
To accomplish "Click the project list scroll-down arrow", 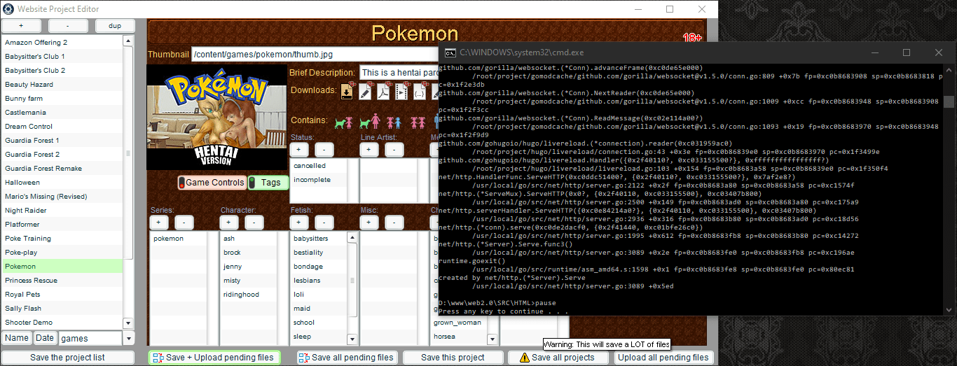I will [x=128, y=323].
